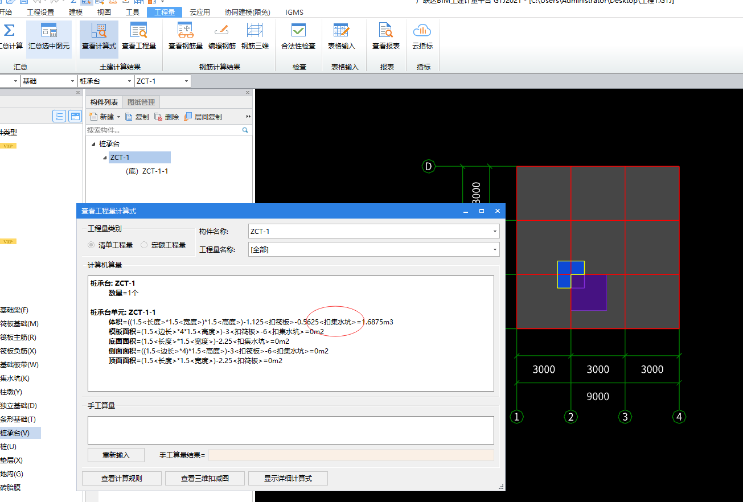Open the 建模 ribbon tab

tap(76, 12)
